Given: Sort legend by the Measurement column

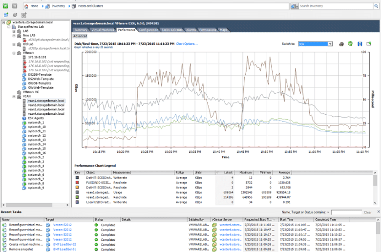Looking at the screenshot, I should (x=143, y=172).
